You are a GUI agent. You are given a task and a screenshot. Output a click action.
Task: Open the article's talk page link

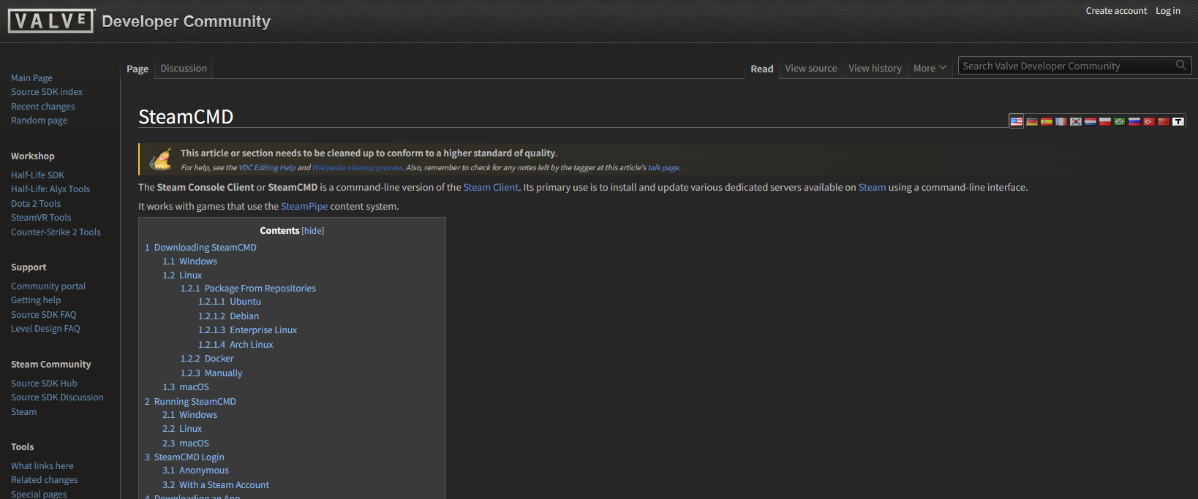pos(663,168)
